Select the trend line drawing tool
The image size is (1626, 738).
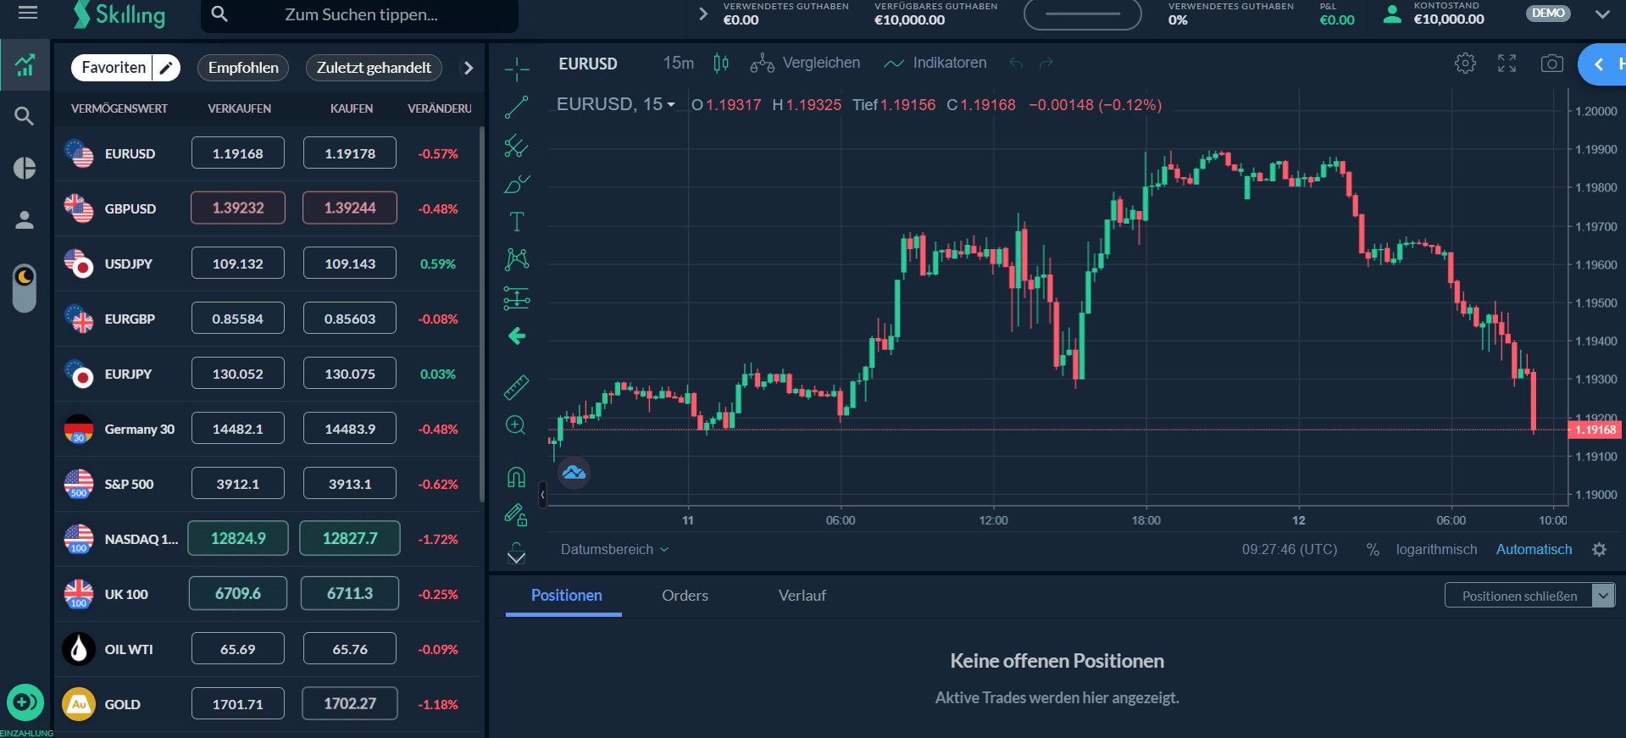pyautogui.click(x=516, y=108)
